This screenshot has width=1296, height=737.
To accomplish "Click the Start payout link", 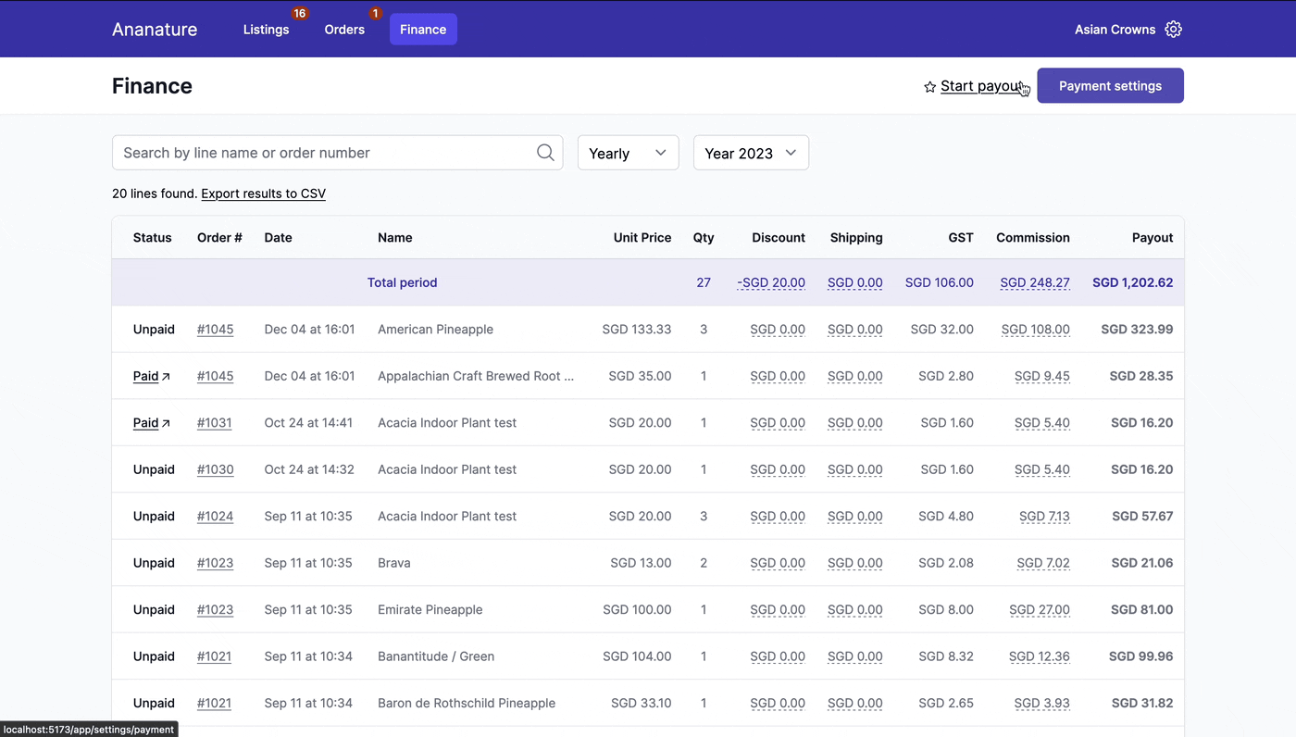I will tap(981, 85).
